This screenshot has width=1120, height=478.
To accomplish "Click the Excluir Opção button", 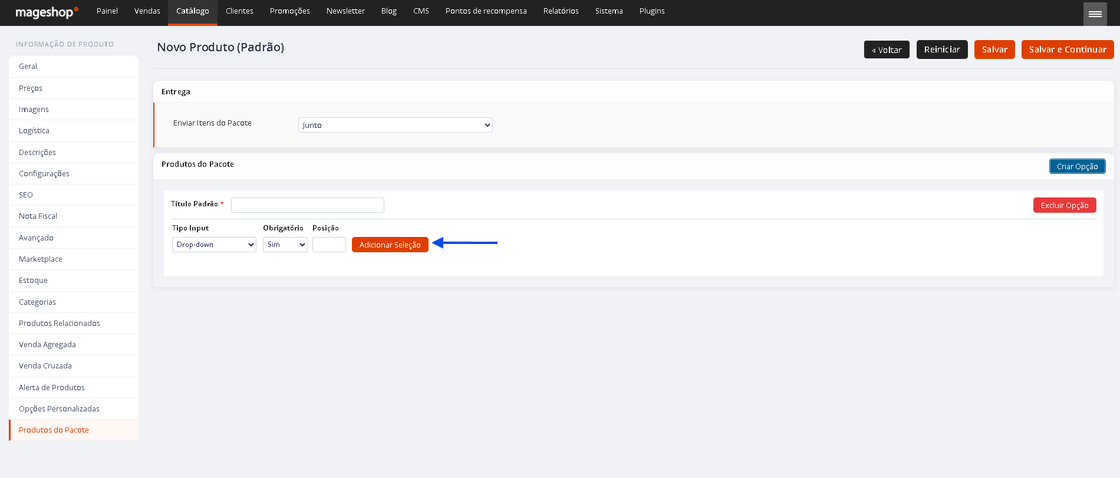I will [x=1065, y=205].
